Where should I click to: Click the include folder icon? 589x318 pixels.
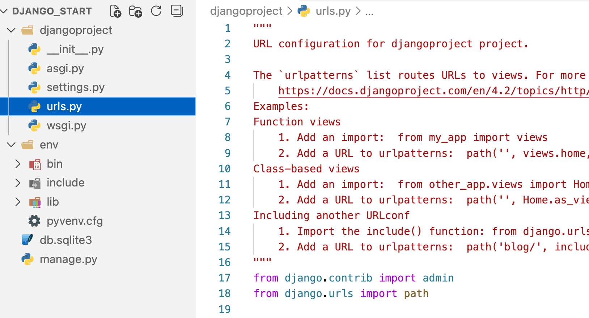[x=35, y=184]
